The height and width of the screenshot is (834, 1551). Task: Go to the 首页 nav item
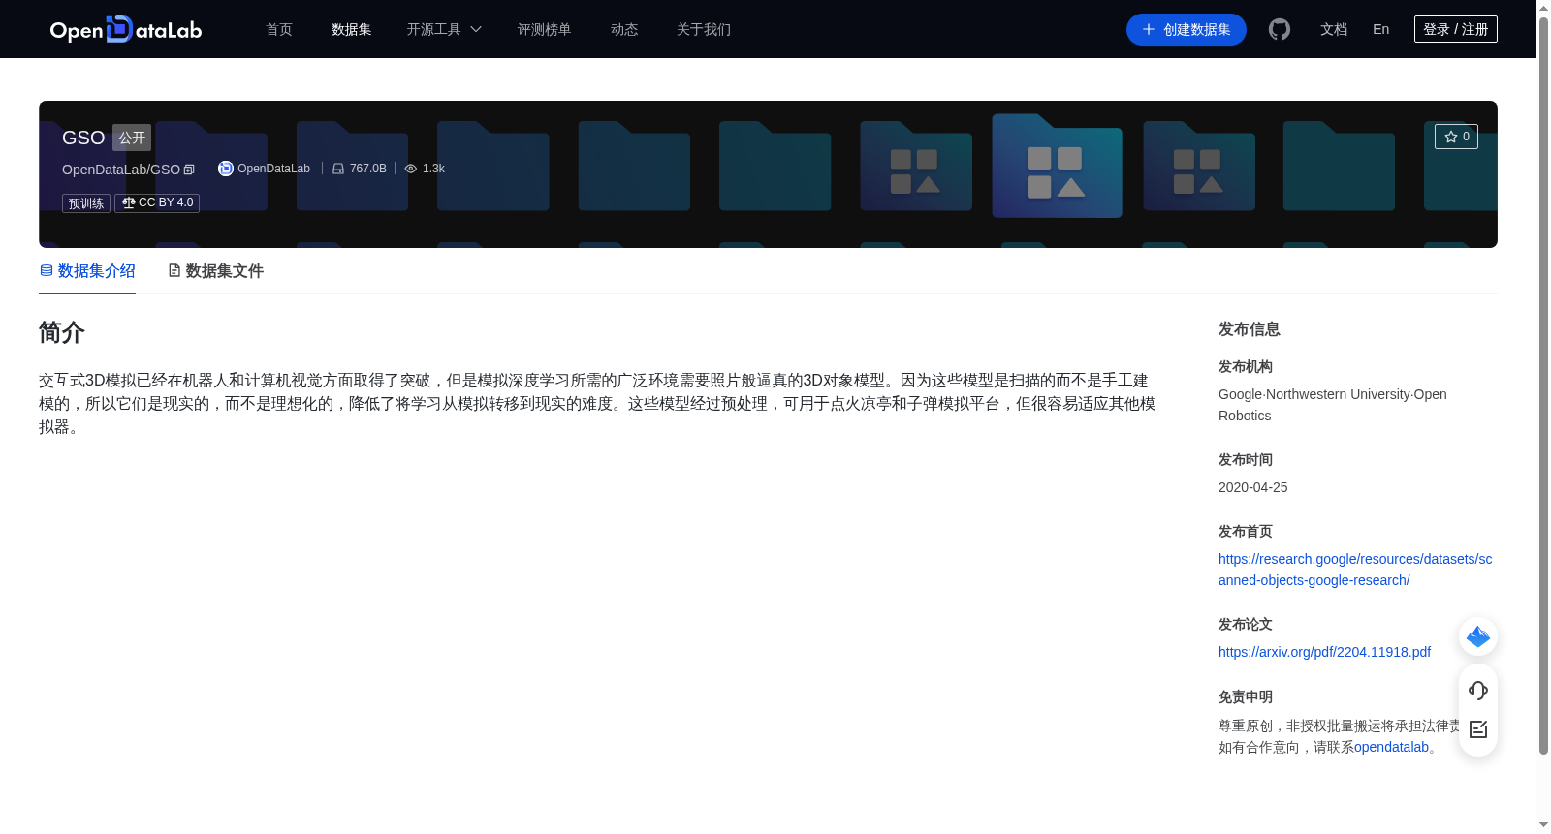tap(279, 29)
